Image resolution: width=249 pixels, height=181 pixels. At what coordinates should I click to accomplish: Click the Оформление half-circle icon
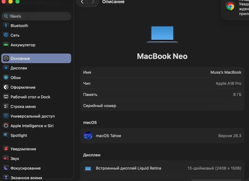point(6,87)
